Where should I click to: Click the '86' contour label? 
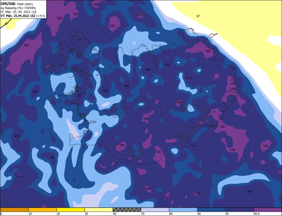point(6,24)
